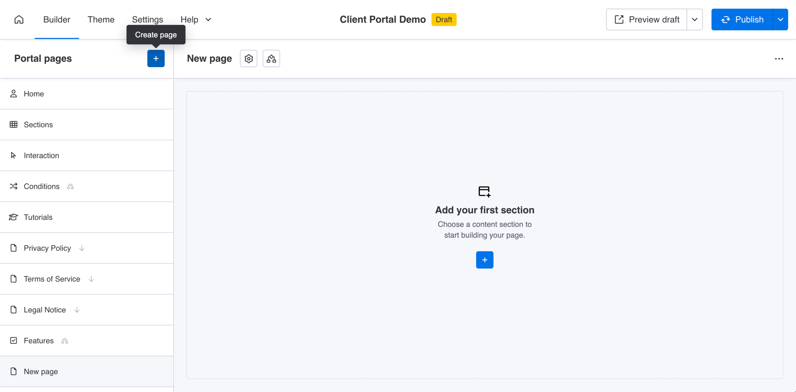Expand the Preview draft dropdown arrow

tap(695, 20)
